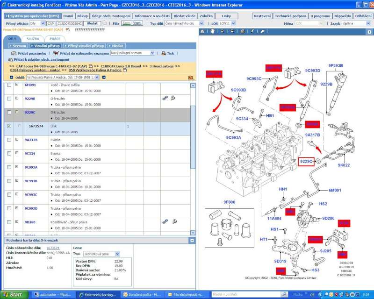Click the Hledat button next to CAP field
Screen dimensions: 374x299
coord(92,23)
